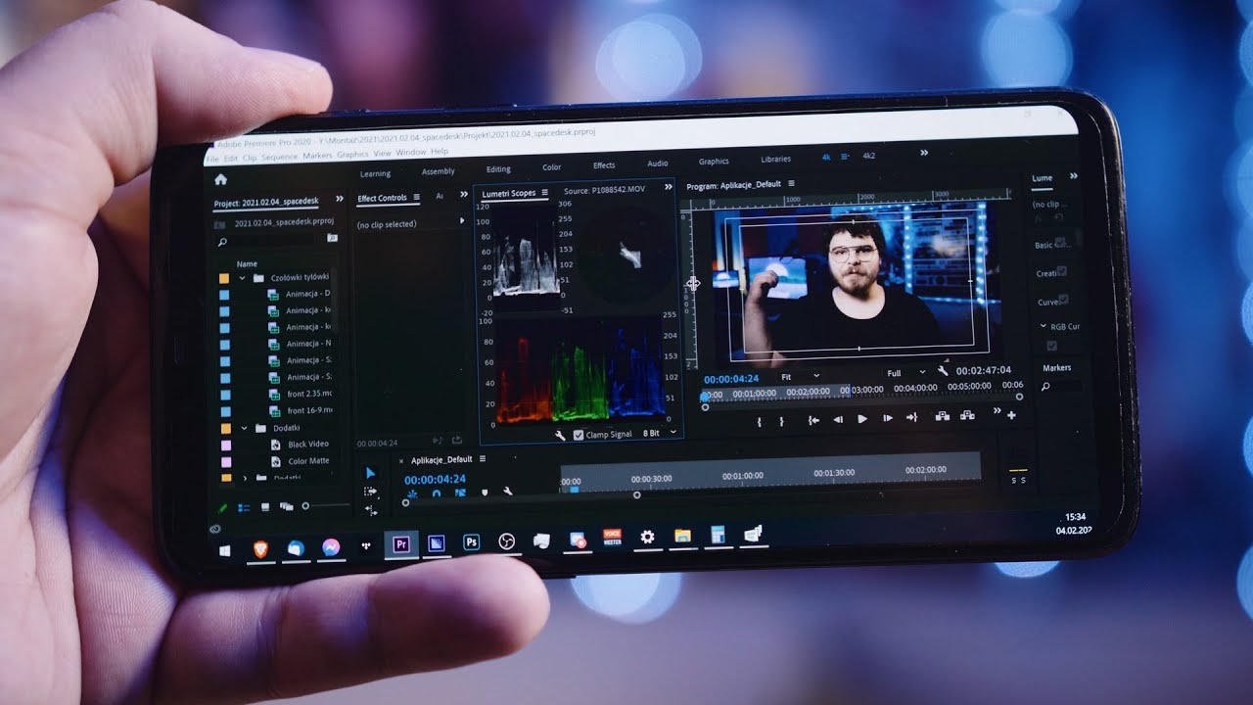Step forward one frame

pos(888,418)
